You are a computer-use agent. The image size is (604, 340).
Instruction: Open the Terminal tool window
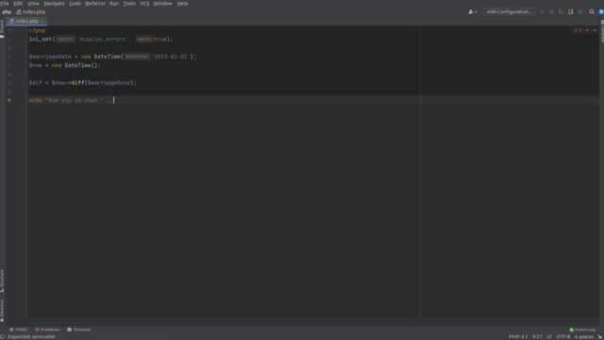point(78,330)
